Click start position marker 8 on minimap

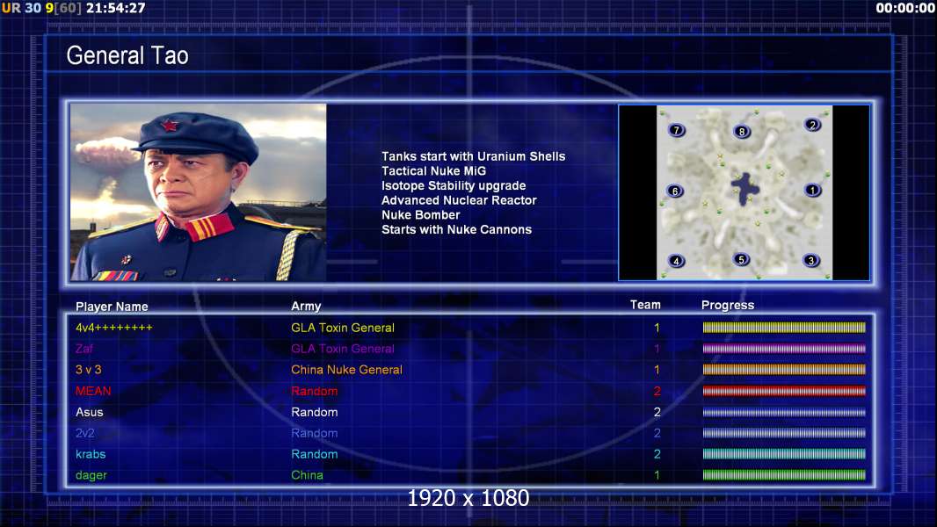tap(742, 132)
